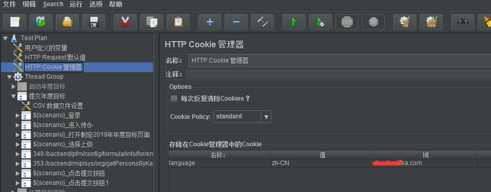
Task: Click the cookie domain cell ending in .com
Action: (x=426, y=163)
